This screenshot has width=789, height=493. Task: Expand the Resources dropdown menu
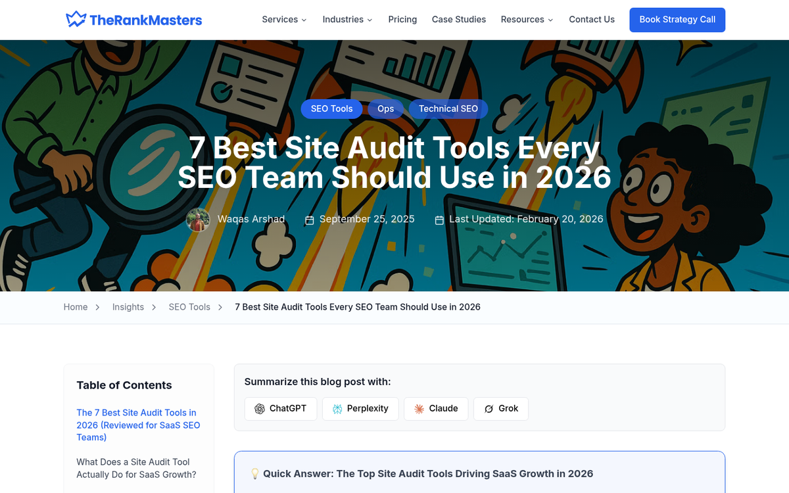[527, 20]
